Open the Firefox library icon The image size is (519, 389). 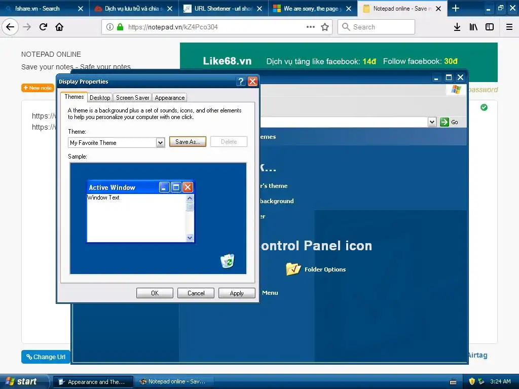point(473,27)
